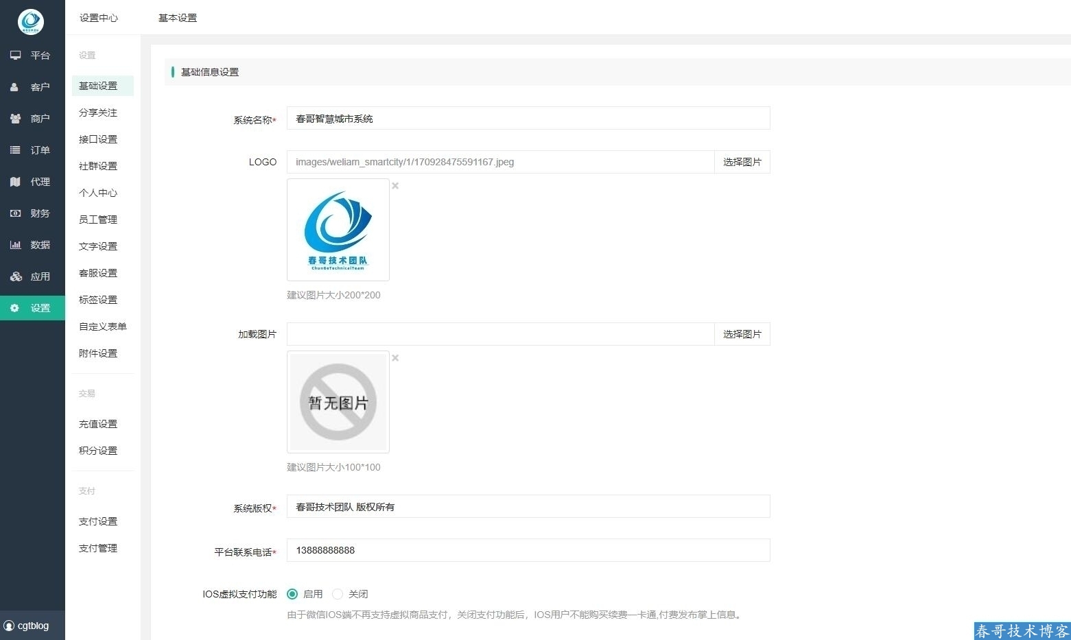Select 关闭 for IOS virtual payment
The width and height of the screenshot is (1071, 640).
point(338,594)
